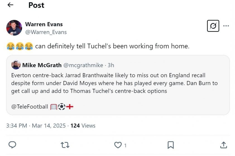Click the Grok icon button
This screenshot has width=235, height=156.
coord(213,26)
